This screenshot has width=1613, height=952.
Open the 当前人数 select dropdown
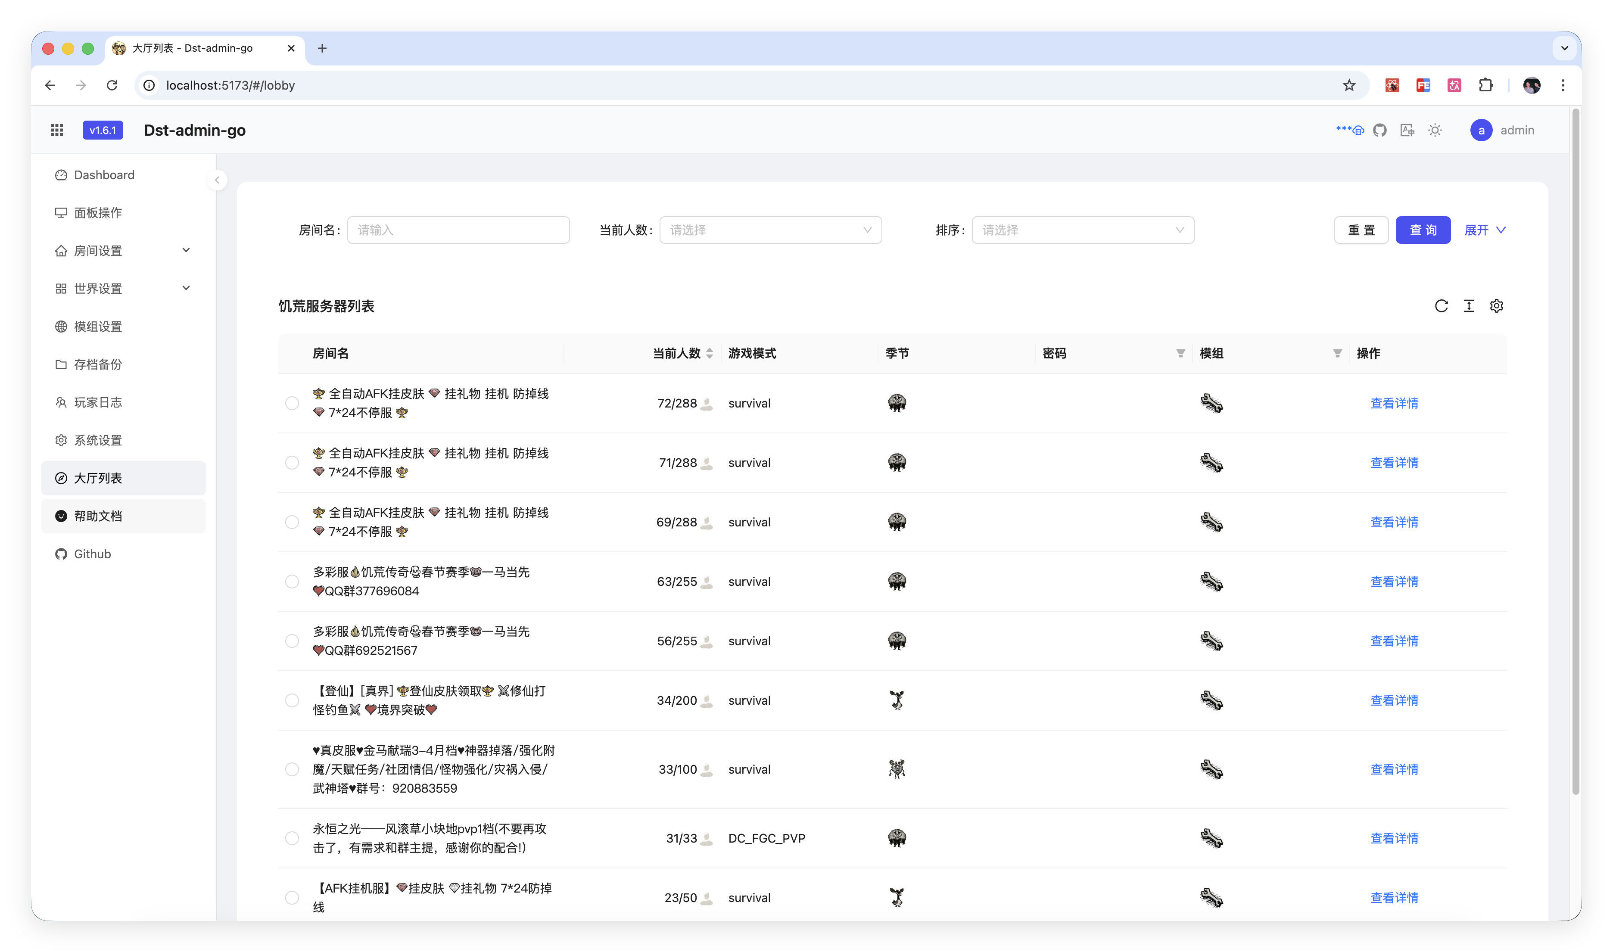pos(770,230)
